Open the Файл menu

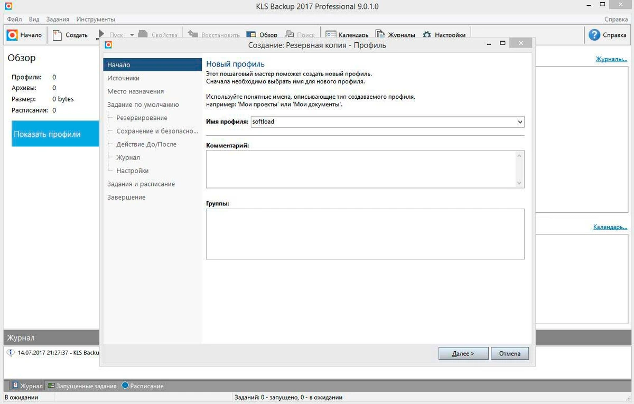click(15, 19)
